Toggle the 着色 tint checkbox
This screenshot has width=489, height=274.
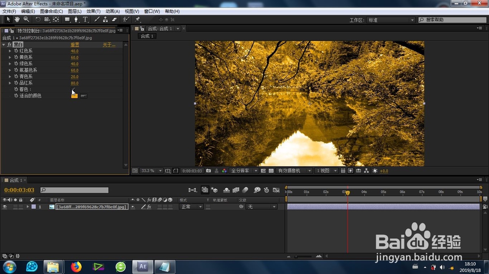[x=73, y=89]
